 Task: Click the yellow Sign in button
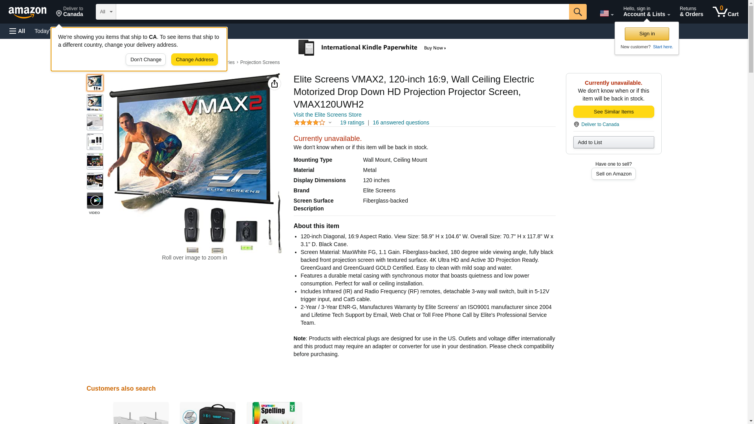(x=647, y=34)
